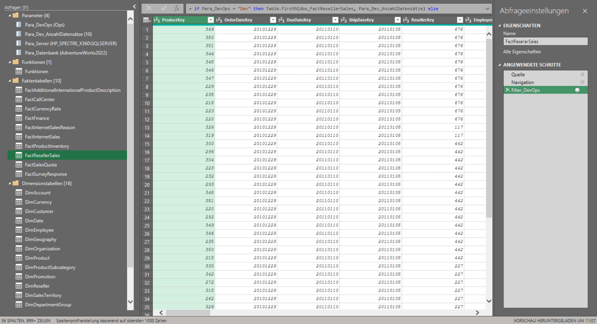This screenshot has height=324, width=597.
Task: Click the checkmark to commit the formula
Action: pos(164,8)
